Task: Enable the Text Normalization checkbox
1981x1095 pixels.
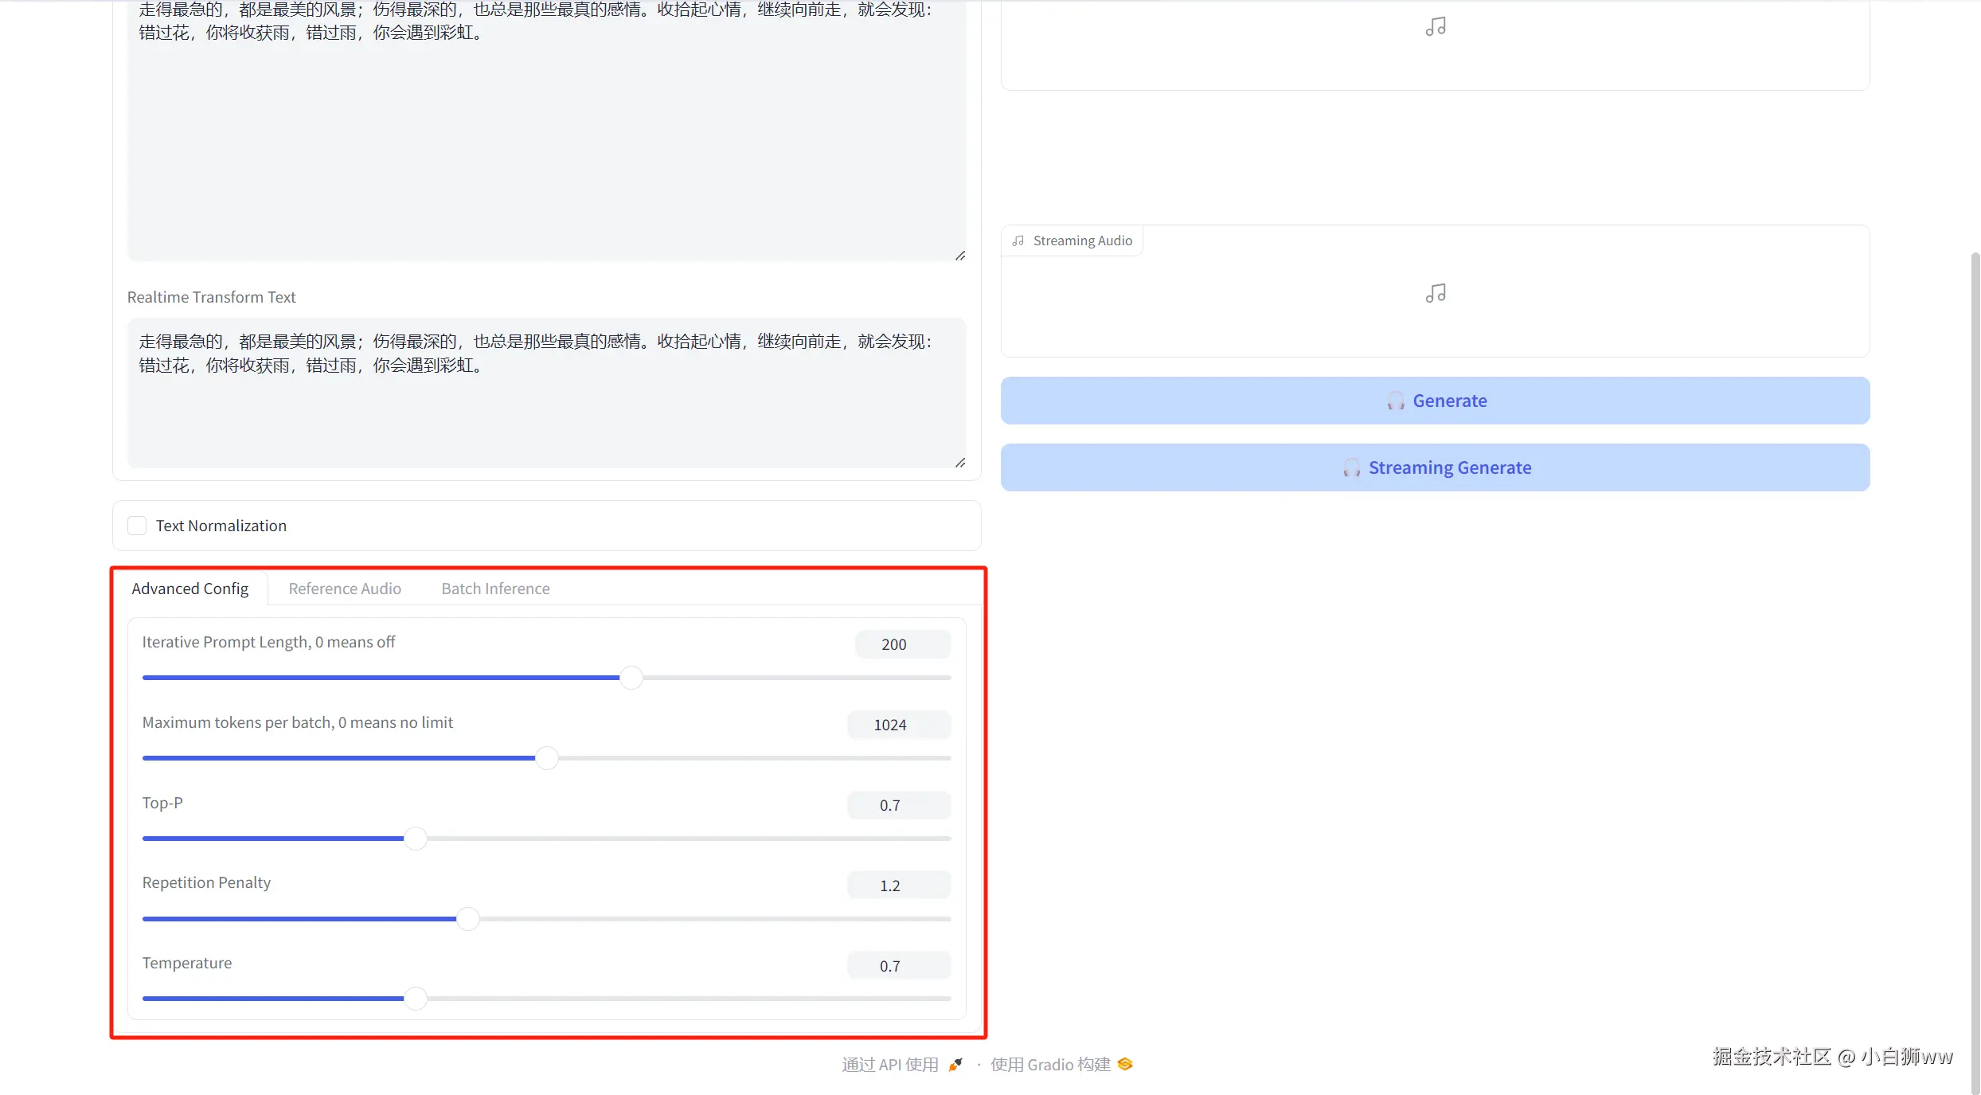Action: (137, 526)
